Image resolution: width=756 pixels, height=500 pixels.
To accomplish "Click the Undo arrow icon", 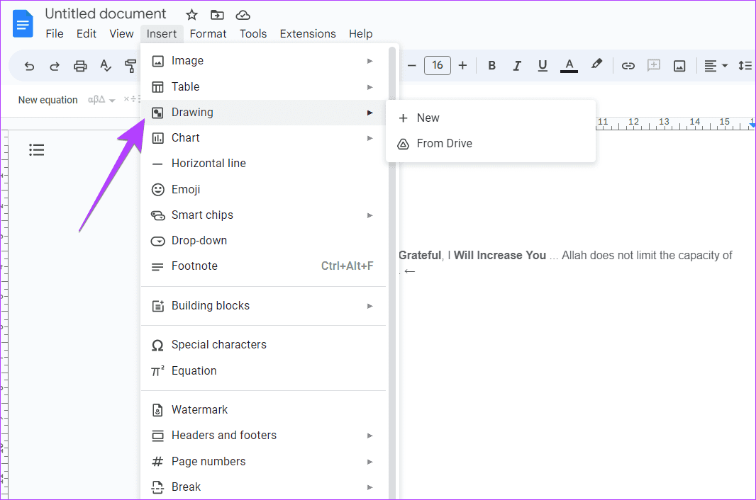I will (29, 66).
